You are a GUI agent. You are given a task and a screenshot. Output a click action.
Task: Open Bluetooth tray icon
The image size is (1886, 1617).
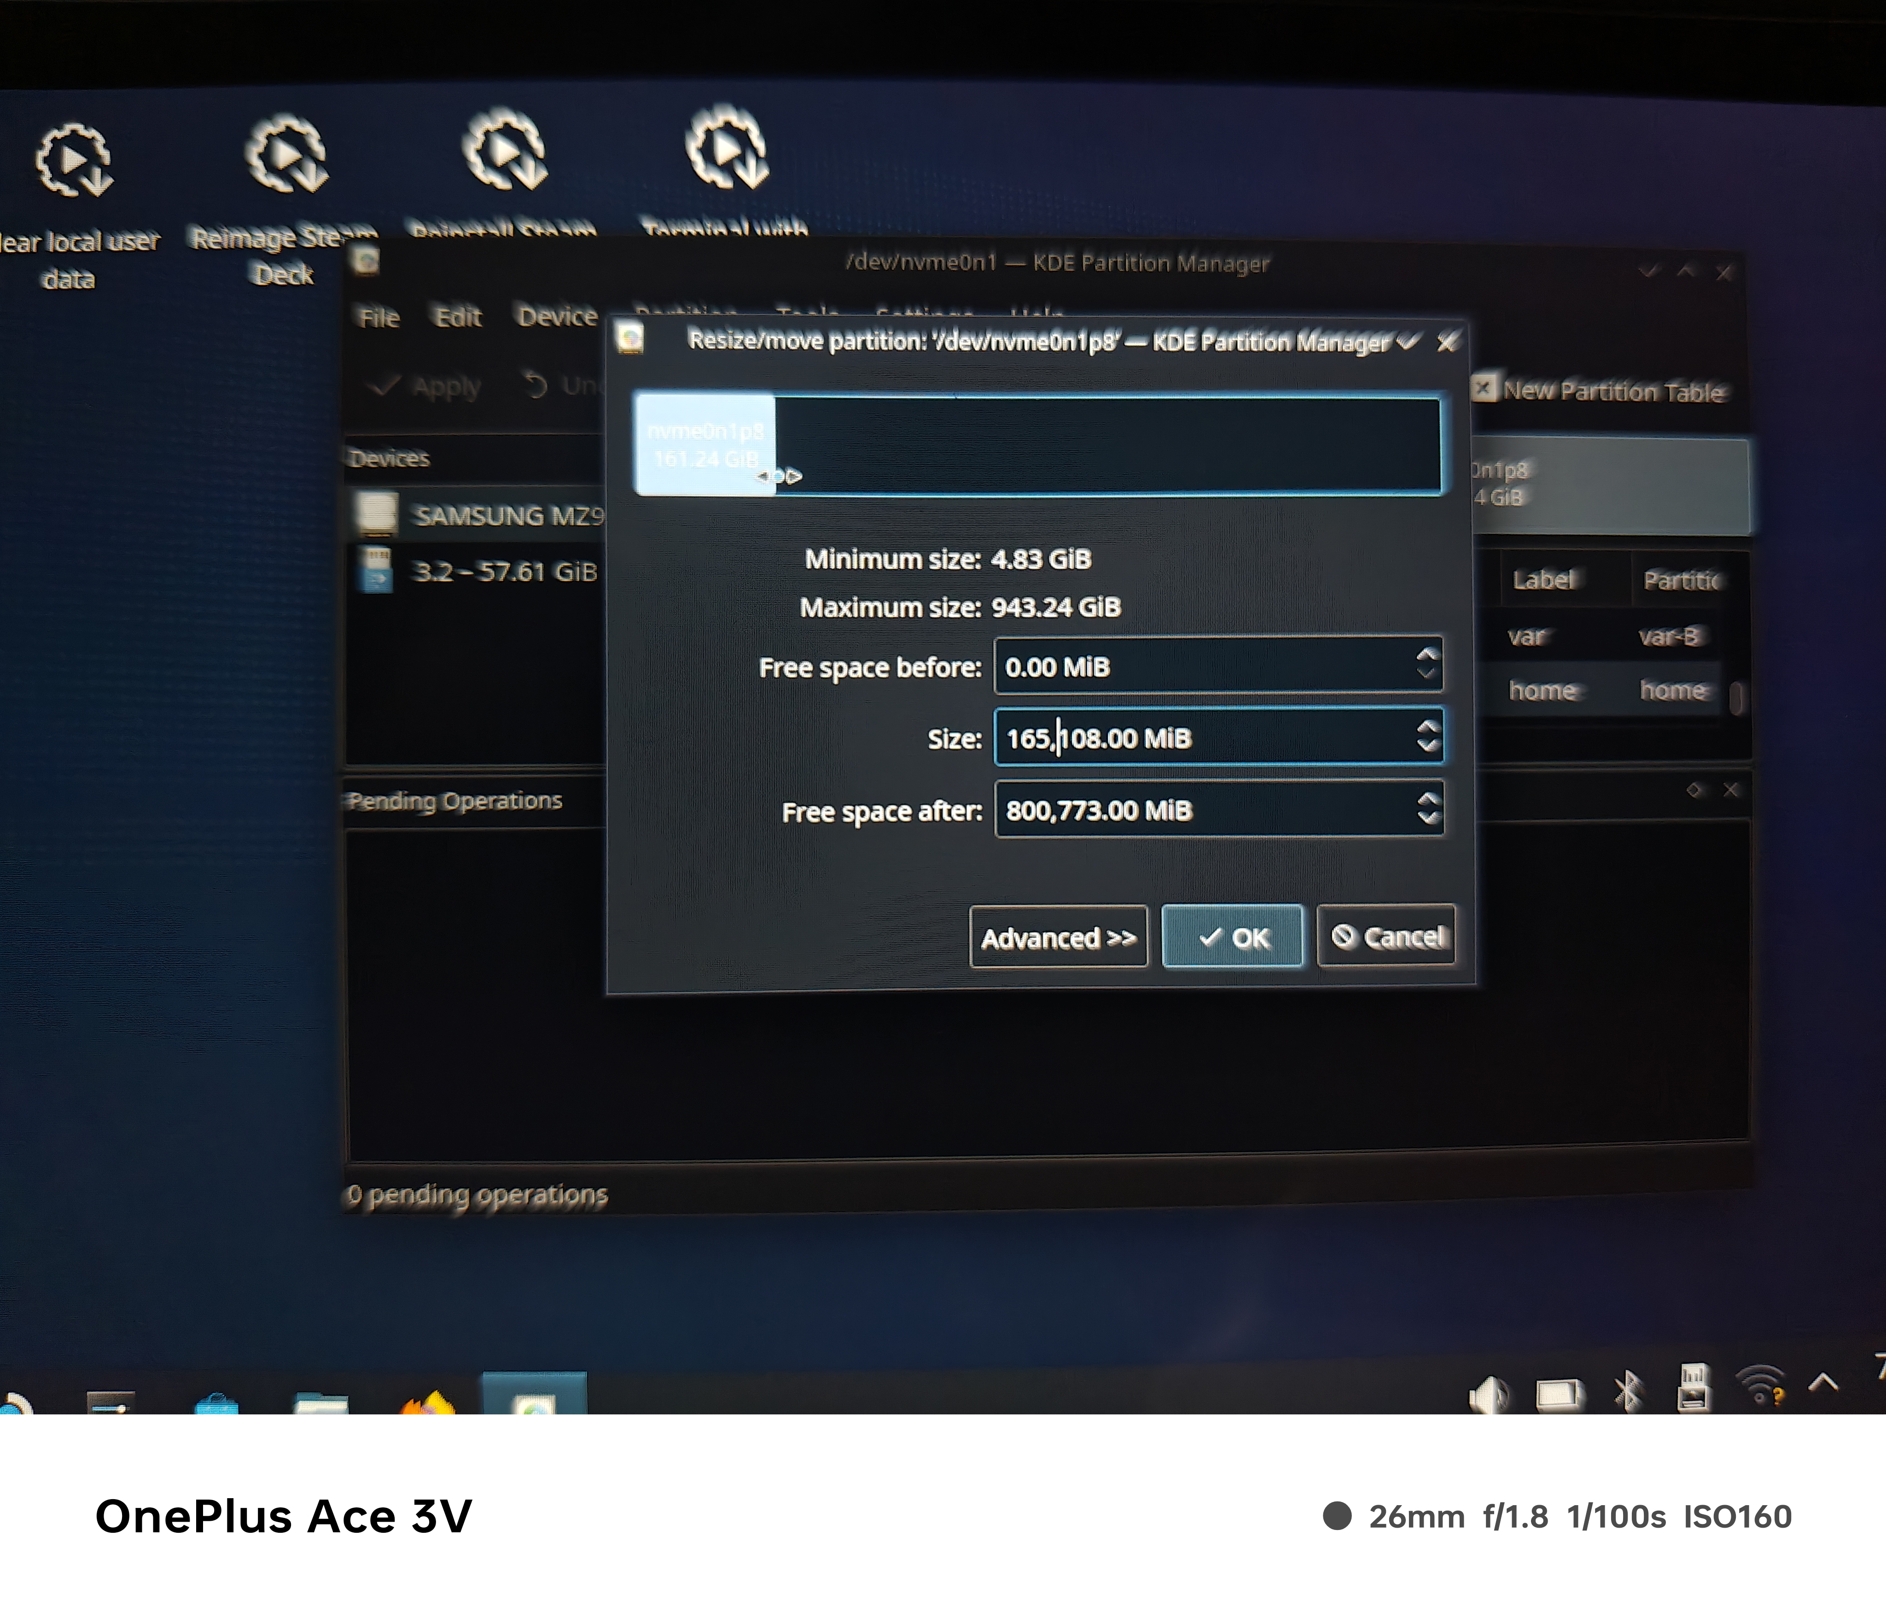point(1628,1391)
